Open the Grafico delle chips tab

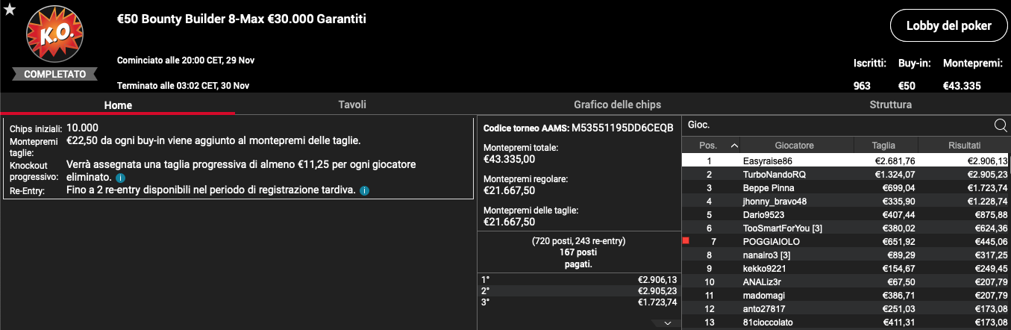(x=617, y=105)
